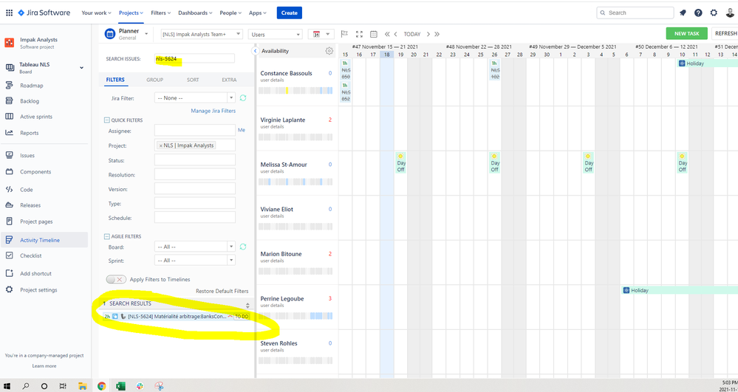Click Constance Bassouls workload bar

pyautogui.click(x=295, y=90)
